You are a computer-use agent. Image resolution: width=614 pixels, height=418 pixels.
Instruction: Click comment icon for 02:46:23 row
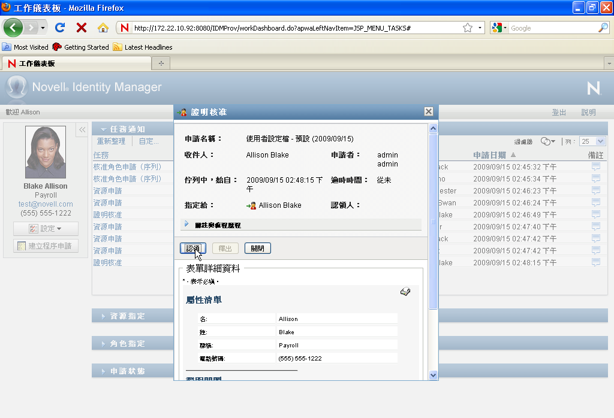[x=596, y=191]
